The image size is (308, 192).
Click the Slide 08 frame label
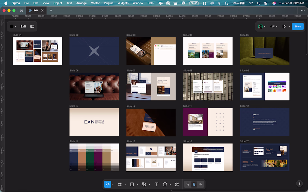point(188,70)
